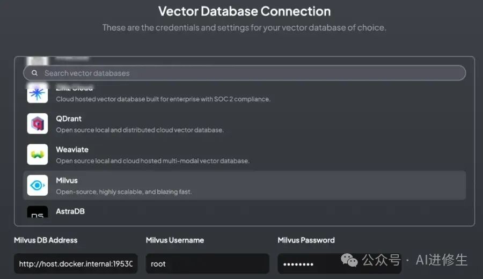This screenshot has height=279, width=483.
Task: Click the search magnifier icon
Action: pyautogui.click(x=34, y=73)
